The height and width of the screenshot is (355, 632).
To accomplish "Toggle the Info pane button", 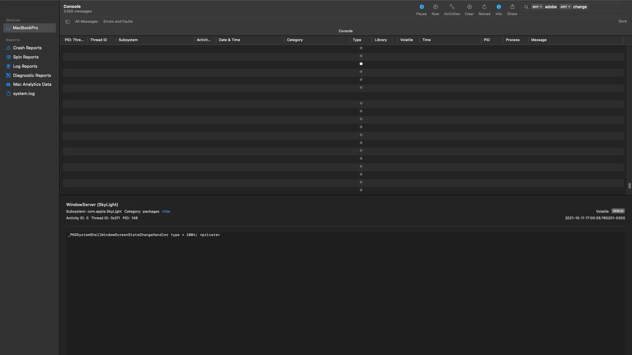I will pos(498,7).
